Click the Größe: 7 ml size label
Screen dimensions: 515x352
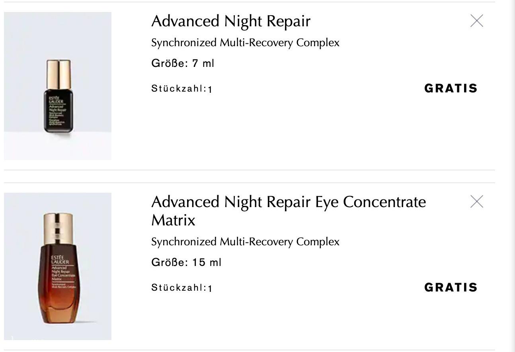click(x=183, y=63)
